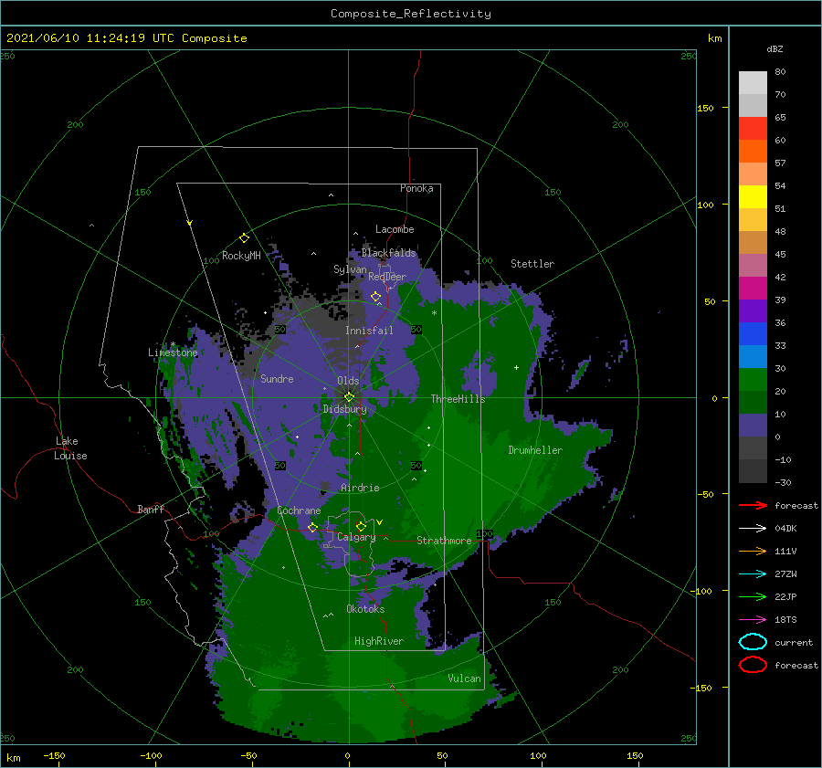The width and height of the screenshot is (822, 768).
Task: Select the cyan 27ZW arrow icon
Action: (753, 574)
